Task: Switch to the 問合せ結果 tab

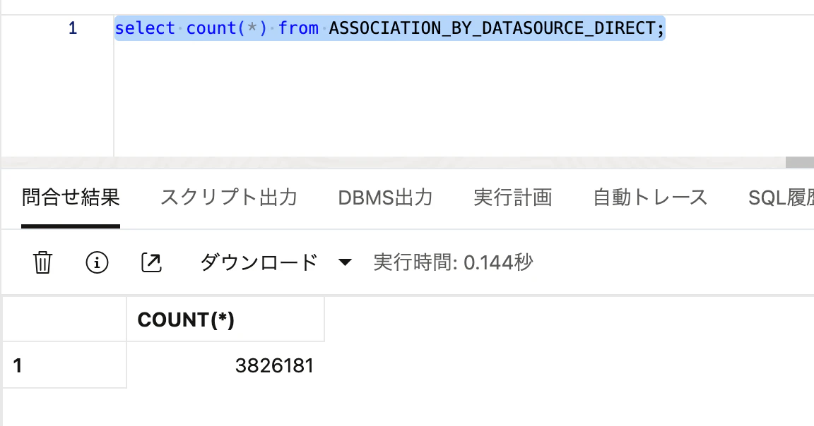Action: (x=71, y=197)
